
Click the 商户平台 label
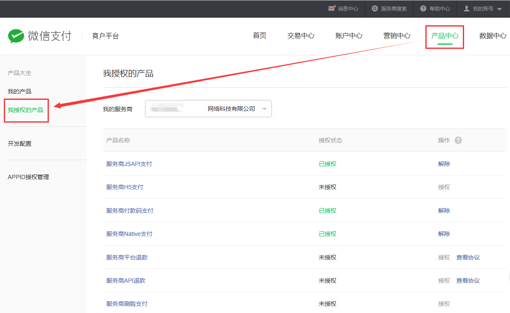coord(105,36)
